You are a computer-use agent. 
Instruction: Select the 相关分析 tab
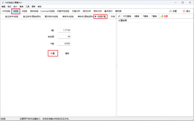(x=97, y=11)
